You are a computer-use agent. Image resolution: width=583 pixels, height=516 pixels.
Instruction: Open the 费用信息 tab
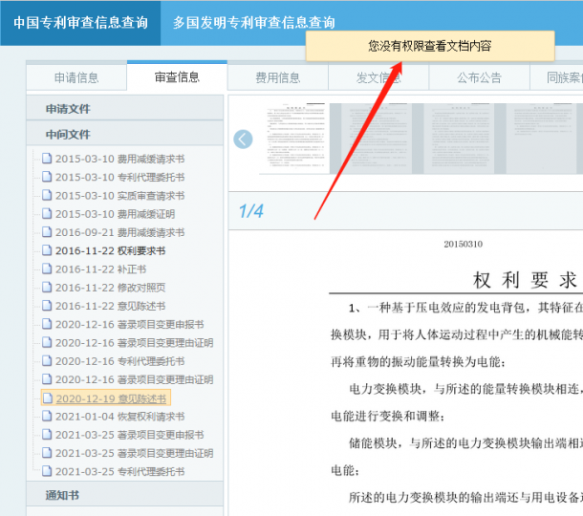pos(278,77)
